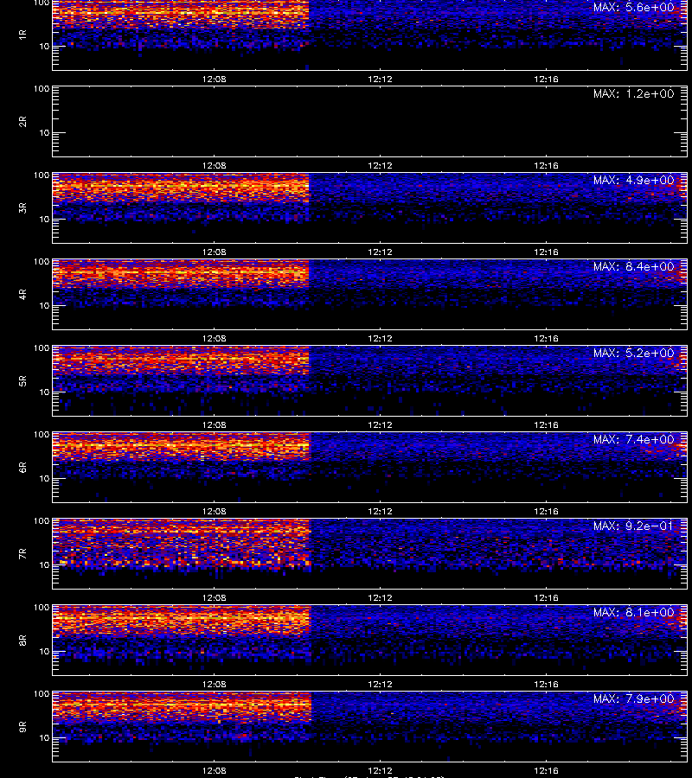Click the 12:08 time tick below panel 5R
This screenshot has width=692, height=778.
point(214,424)
